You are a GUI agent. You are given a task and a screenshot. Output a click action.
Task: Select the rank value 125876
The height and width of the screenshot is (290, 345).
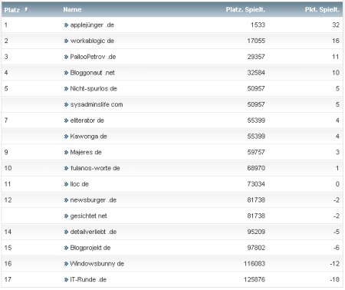pos(255,279)
